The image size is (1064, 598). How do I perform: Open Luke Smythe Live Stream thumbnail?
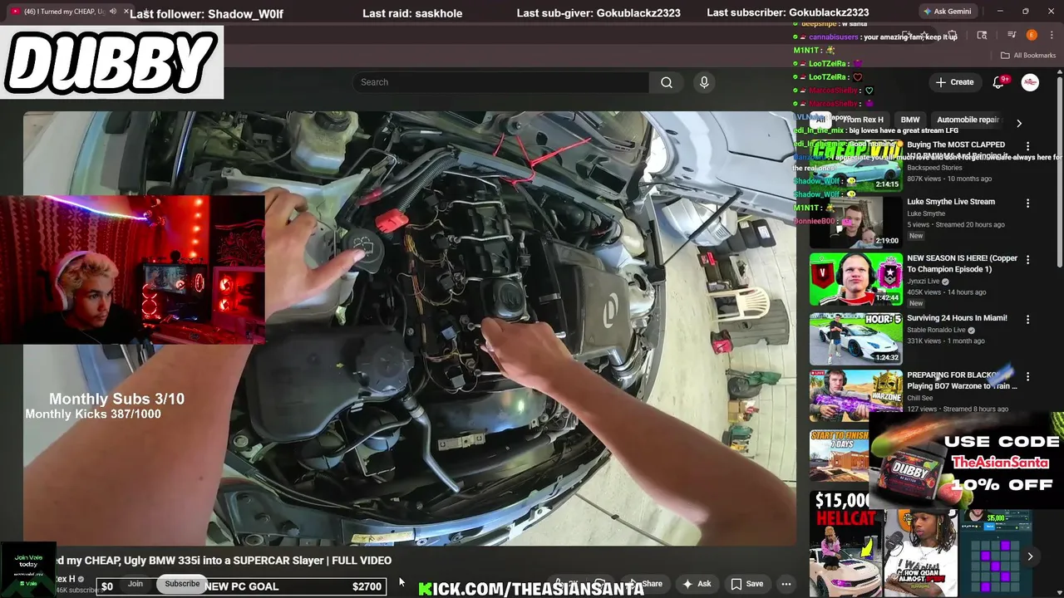[x=855, y=222]
